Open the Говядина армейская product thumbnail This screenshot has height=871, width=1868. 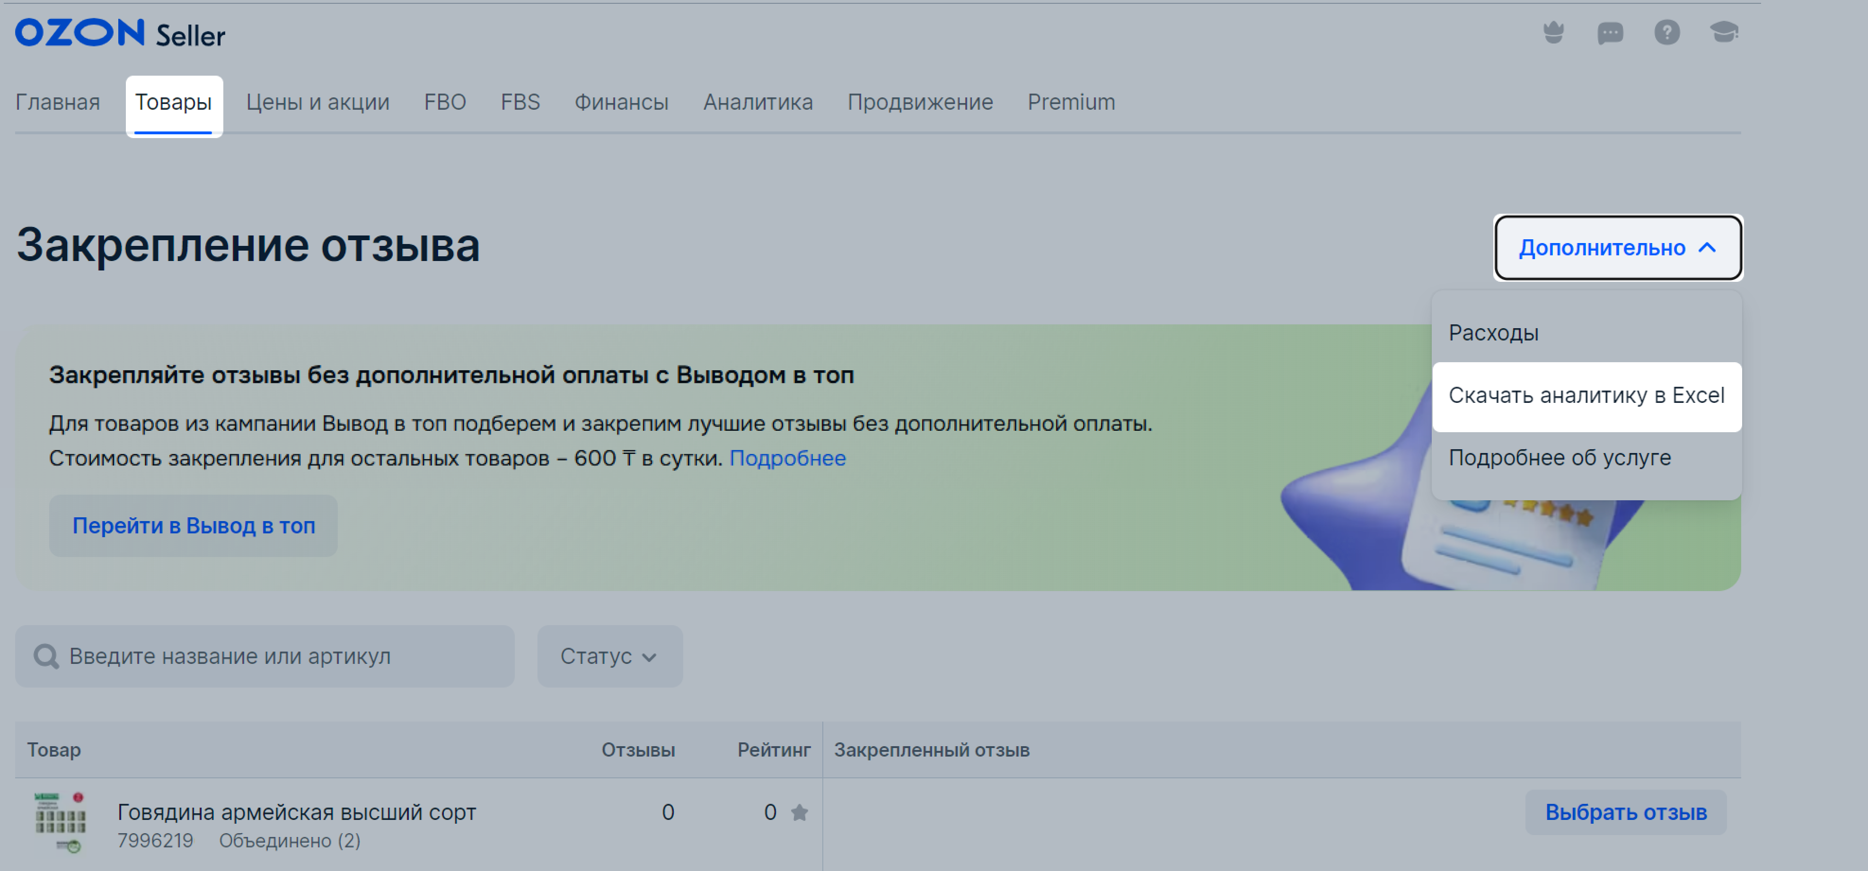60,822
